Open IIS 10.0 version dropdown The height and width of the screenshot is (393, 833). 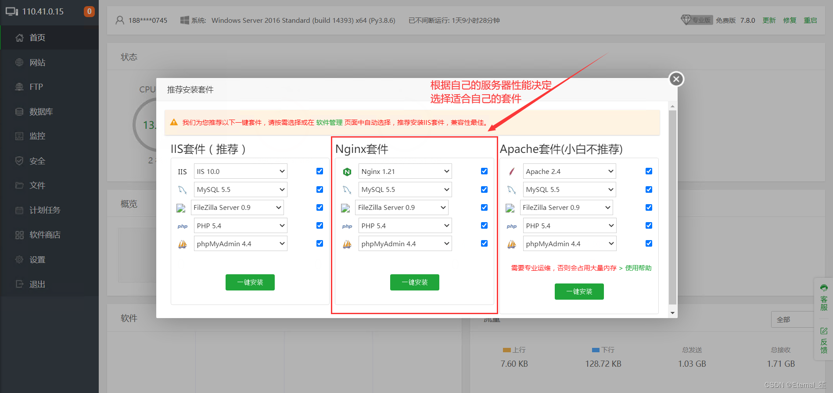tap(241, 171)
